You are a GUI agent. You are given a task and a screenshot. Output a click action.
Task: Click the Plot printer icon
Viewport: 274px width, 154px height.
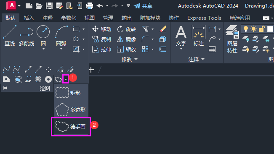pos(90,6)
